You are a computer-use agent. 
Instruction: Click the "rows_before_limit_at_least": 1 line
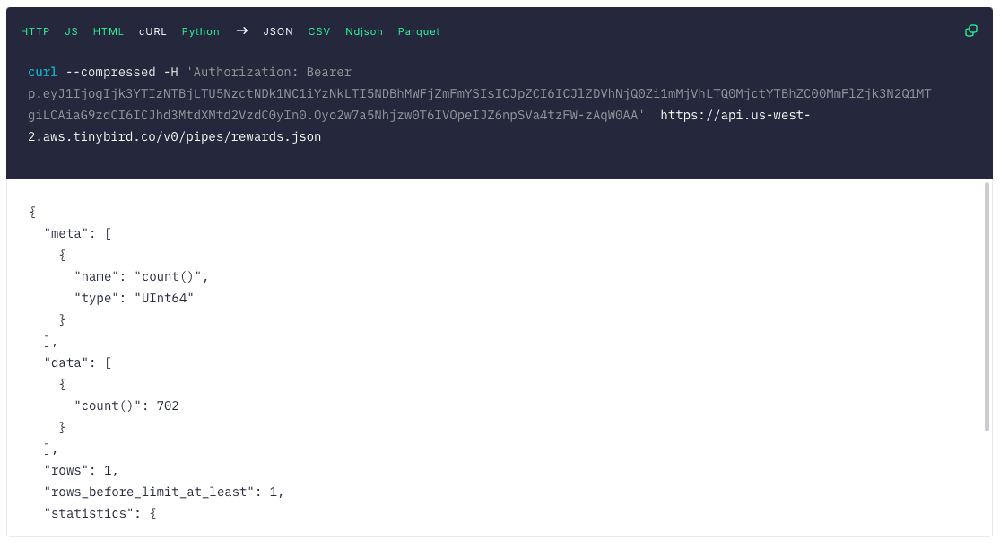[x=164, y=492]
